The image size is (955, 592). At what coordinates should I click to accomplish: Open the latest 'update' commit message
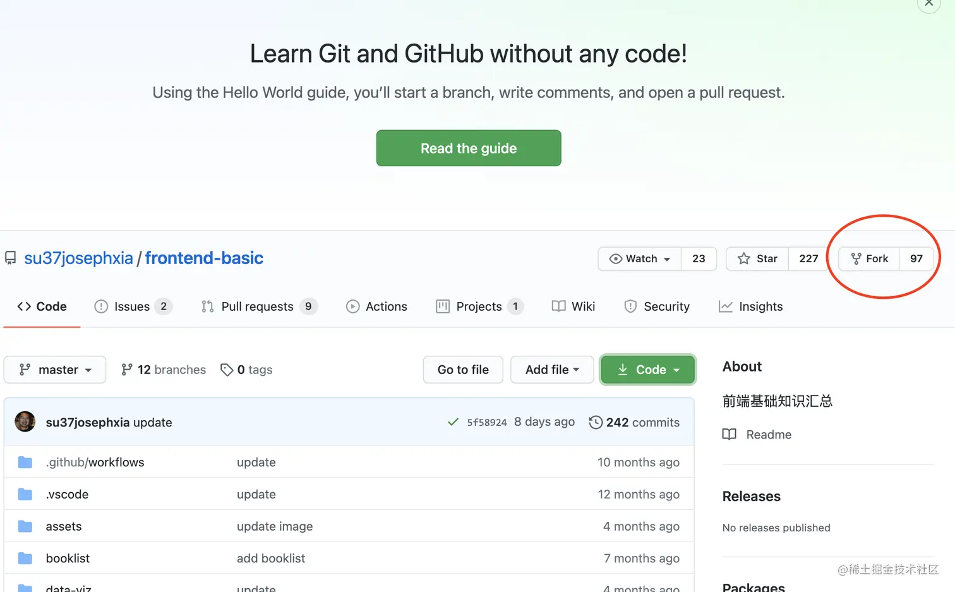153,423
